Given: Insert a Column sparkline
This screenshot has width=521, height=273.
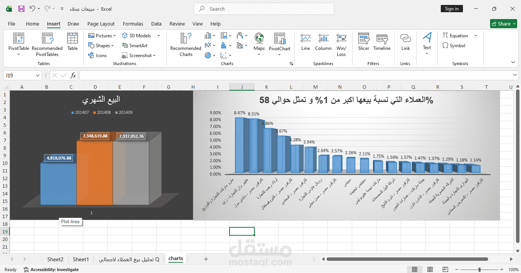Looking at the screenshot, I should pyautogui.click(x=323, y=42).
